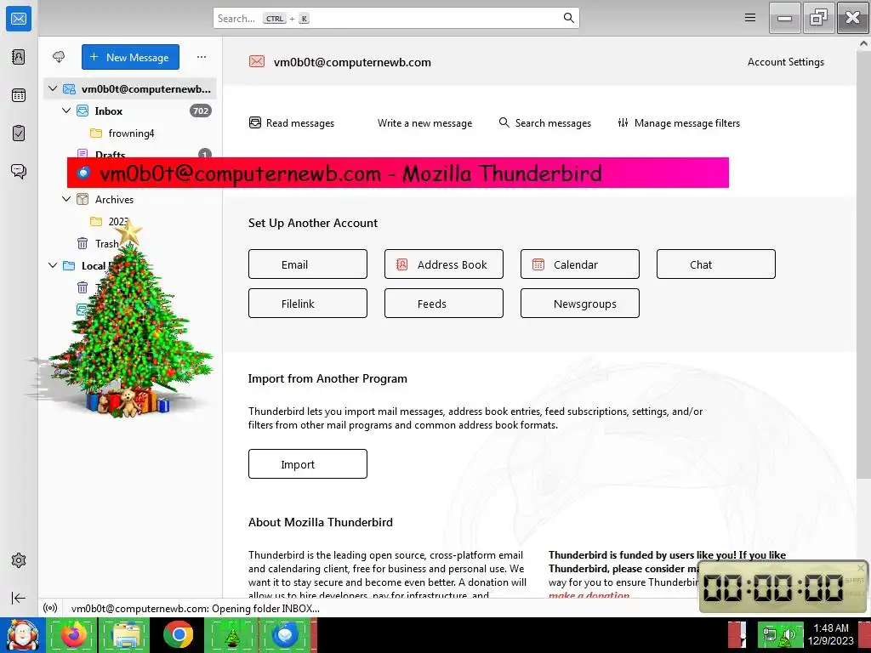Click the scrollbar up arrow
Screen dimensions: 871x653
[864, 43]
